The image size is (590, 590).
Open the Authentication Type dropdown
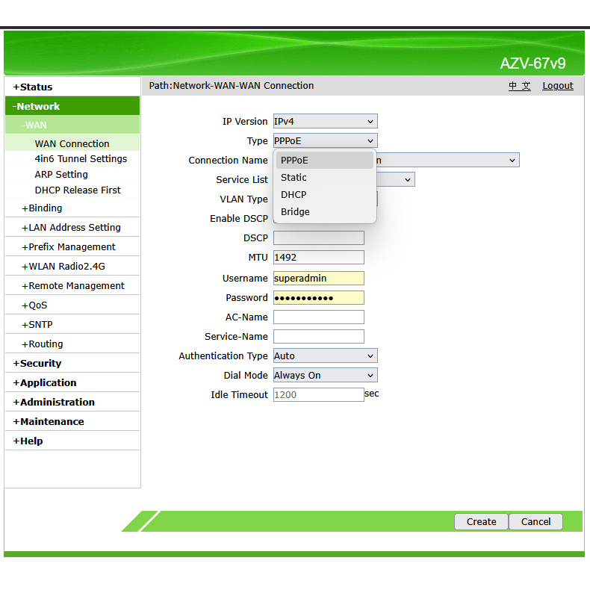click(325, 356)
